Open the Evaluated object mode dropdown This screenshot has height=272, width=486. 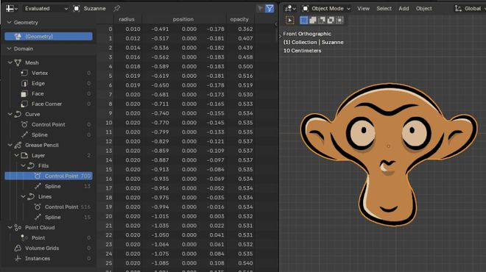46,8
